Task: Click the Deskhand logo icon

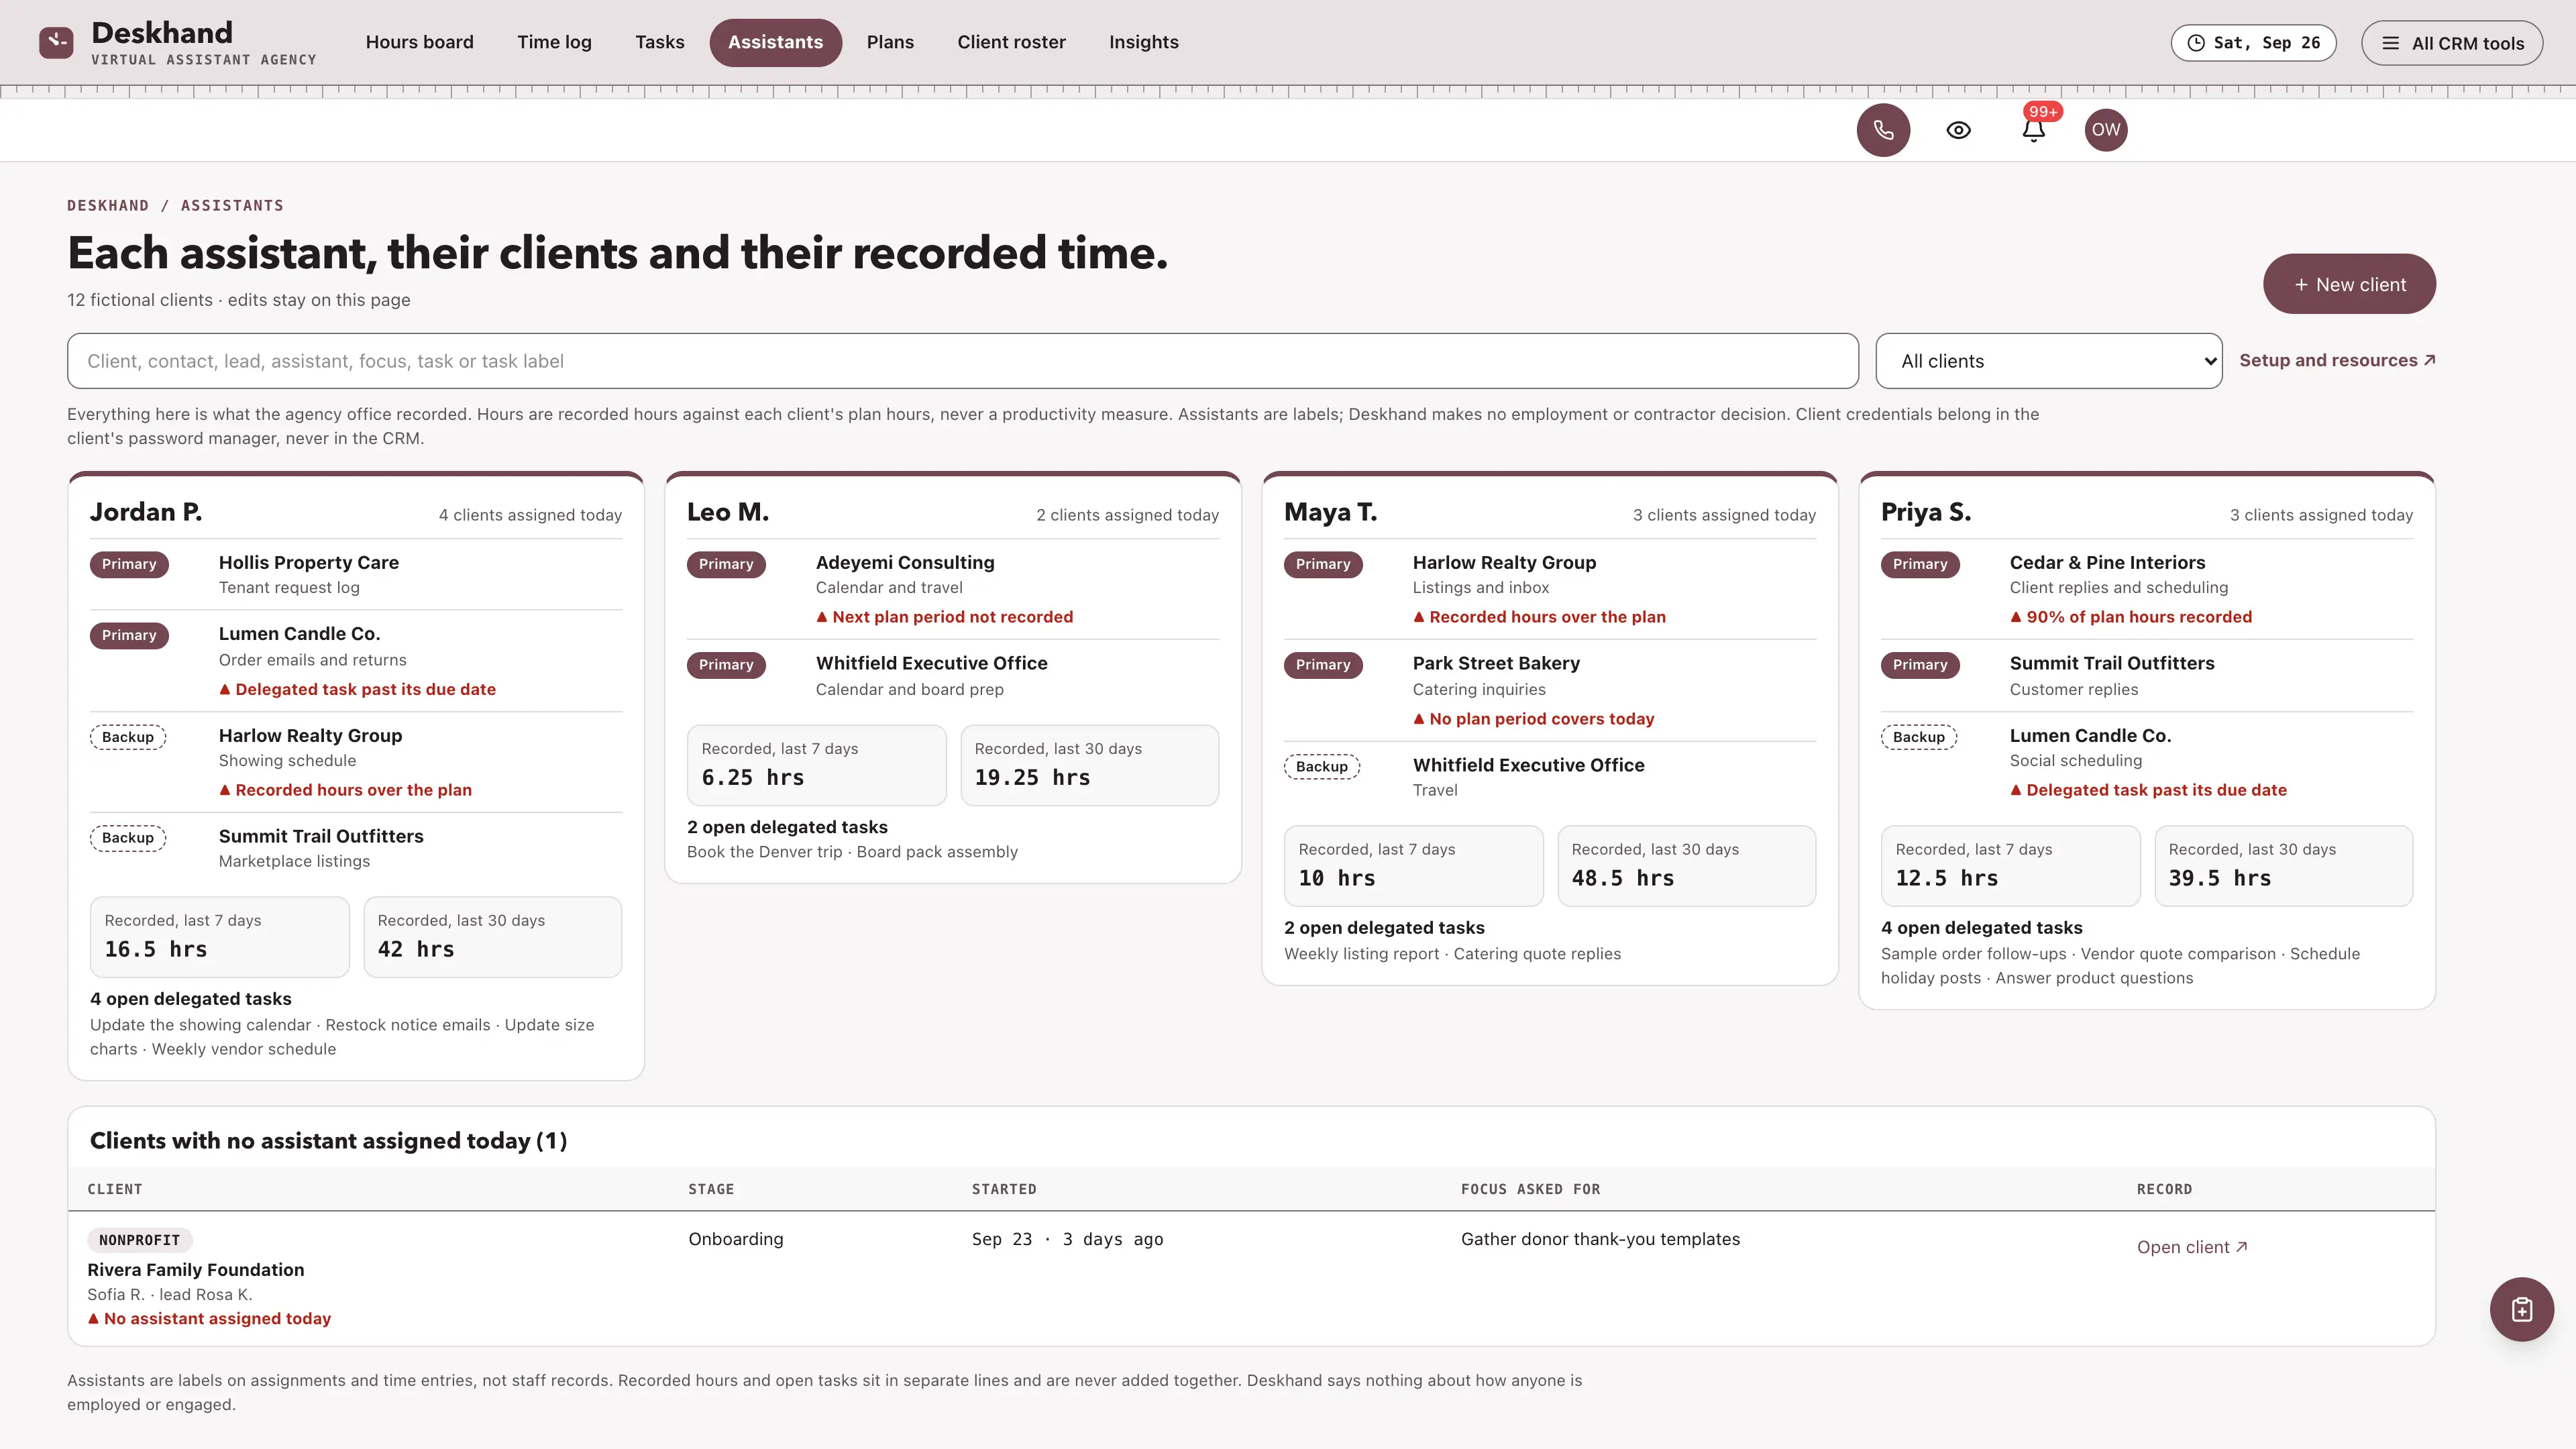Action: [56, 42]
